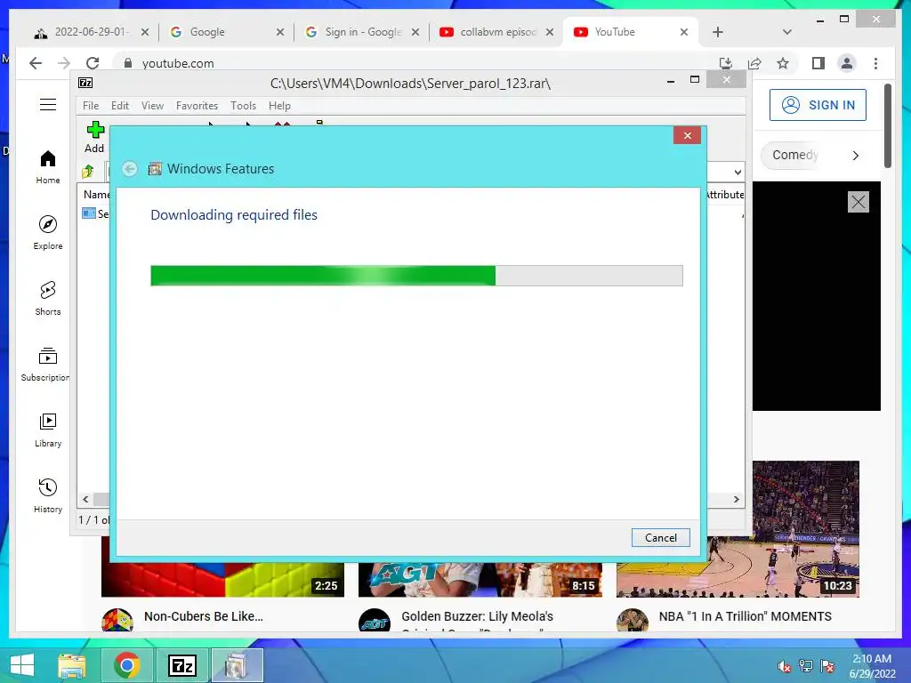The image size is (911, 683).
Task: Expand the 7-Zip address path dropdown
Action: coord(738,172)
